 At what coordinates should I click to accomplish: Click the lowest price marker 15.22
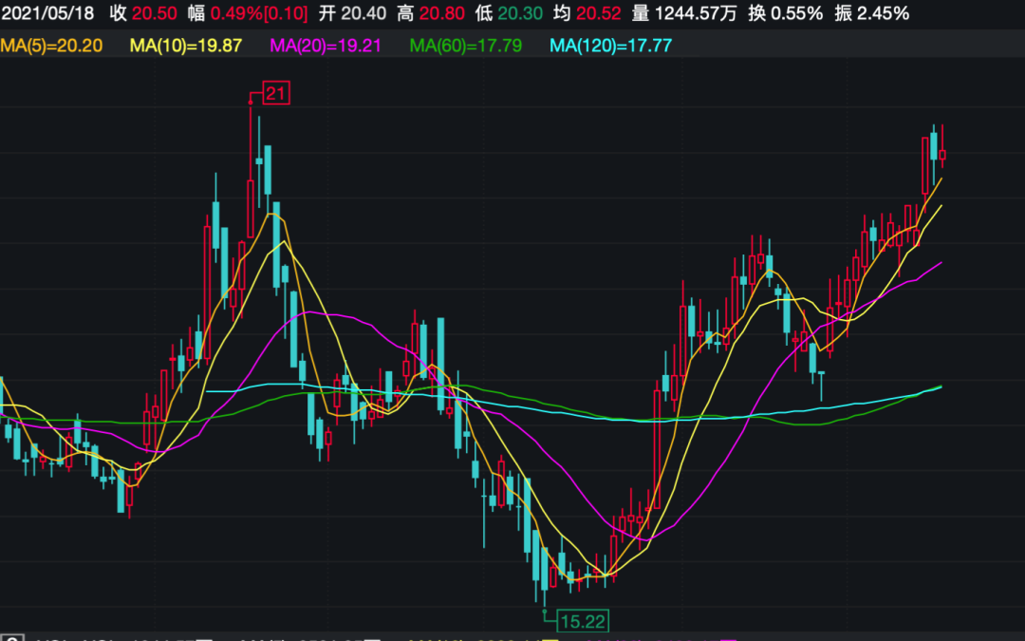(583, 621)
